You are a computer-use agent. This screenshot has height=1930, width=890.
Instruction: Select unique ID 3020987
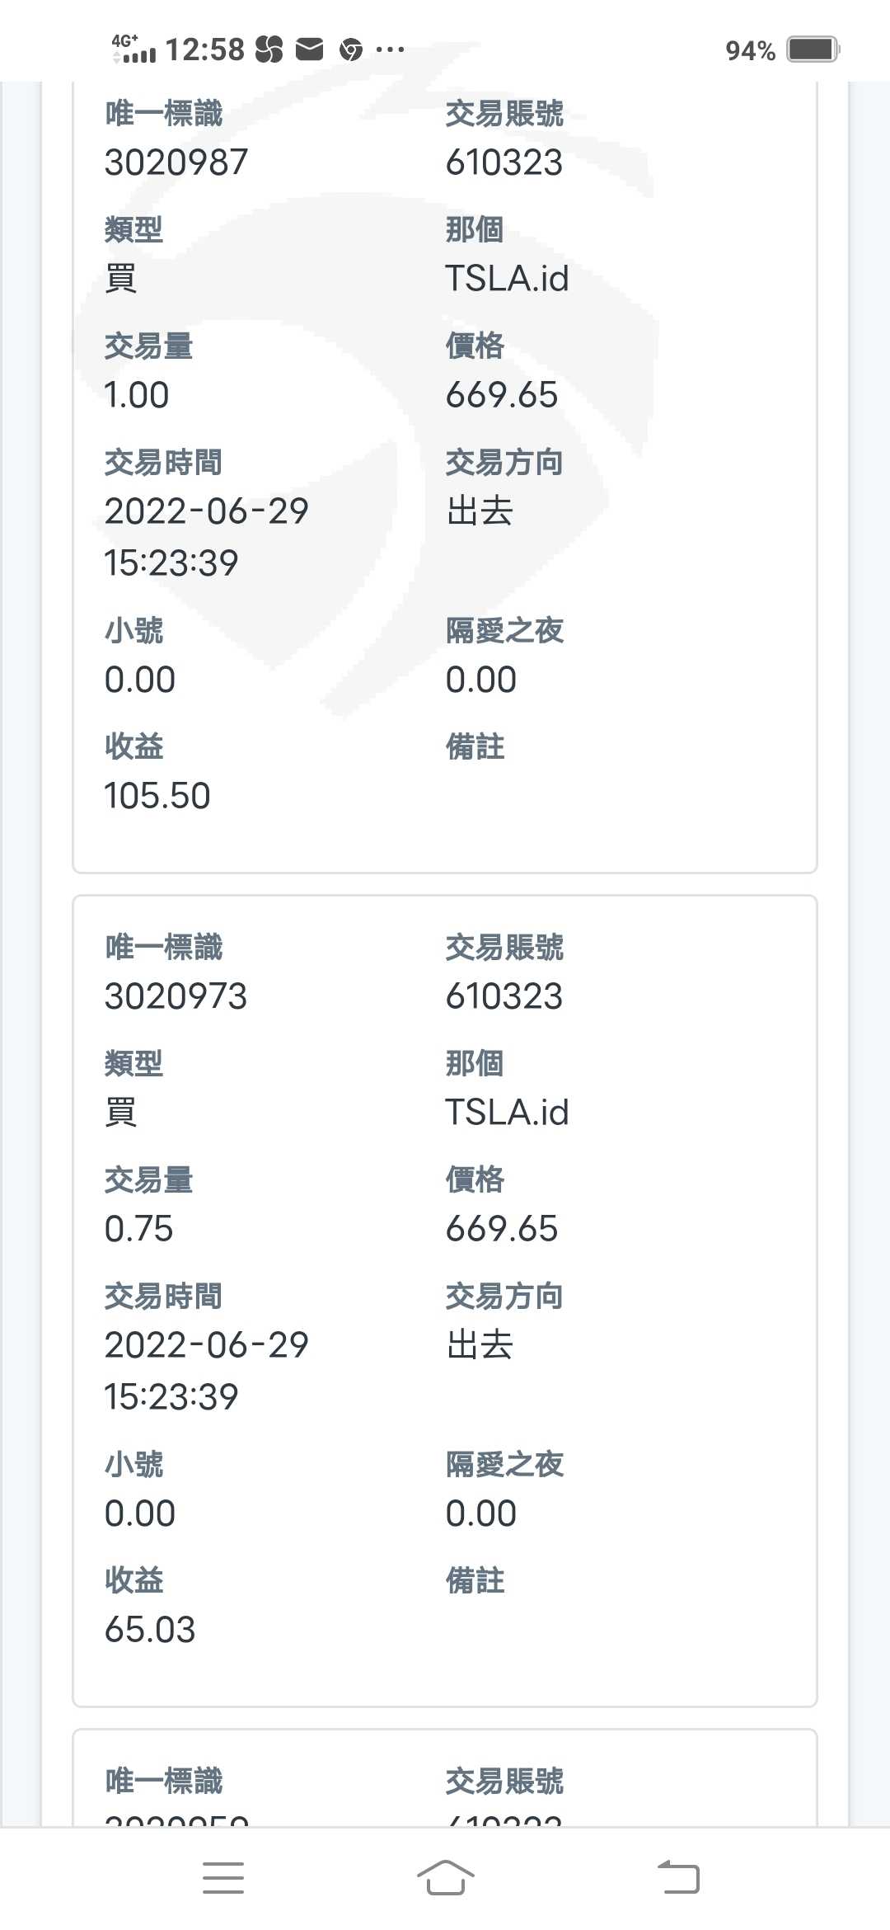click(176, 162)
